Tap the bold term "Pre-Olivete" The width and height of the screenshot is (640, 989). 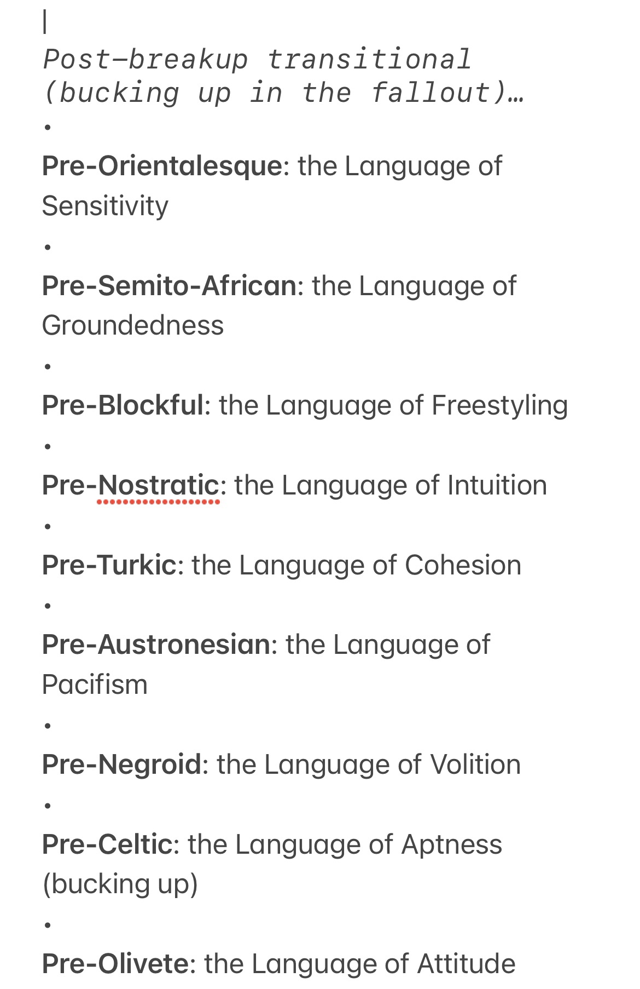pyautogui.click(x=115, y=964)
